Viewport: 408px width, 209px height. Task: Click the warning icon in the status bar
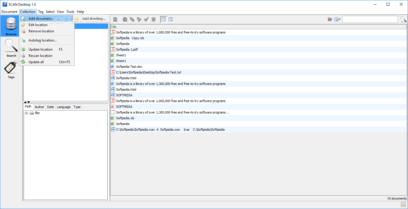click(x=403, y=204)
